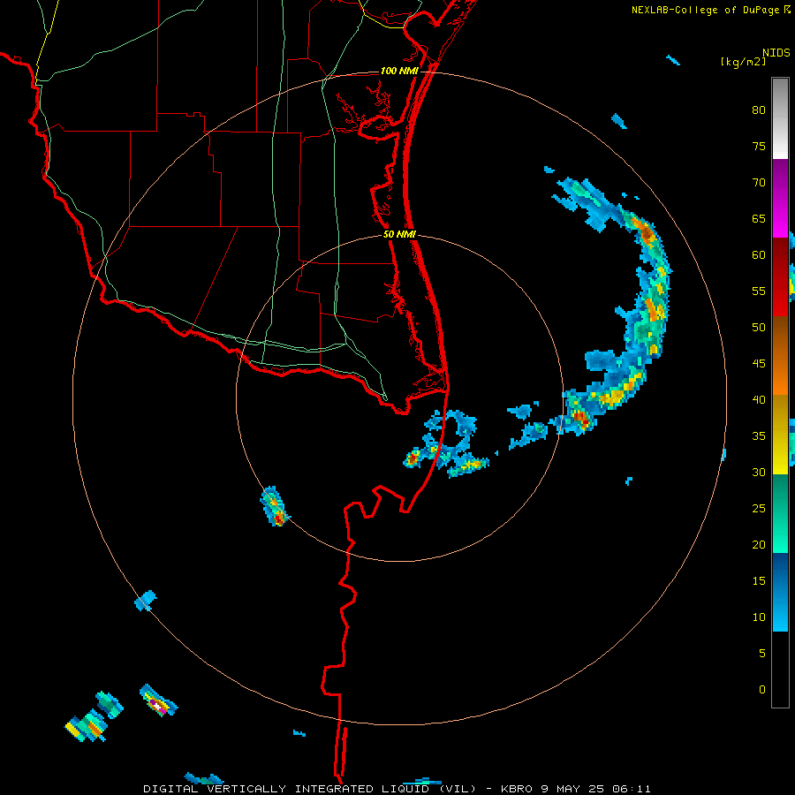Click the NIDS label above the scale
This screenshot has height=795, width=795.
click(x=776, y=53)
